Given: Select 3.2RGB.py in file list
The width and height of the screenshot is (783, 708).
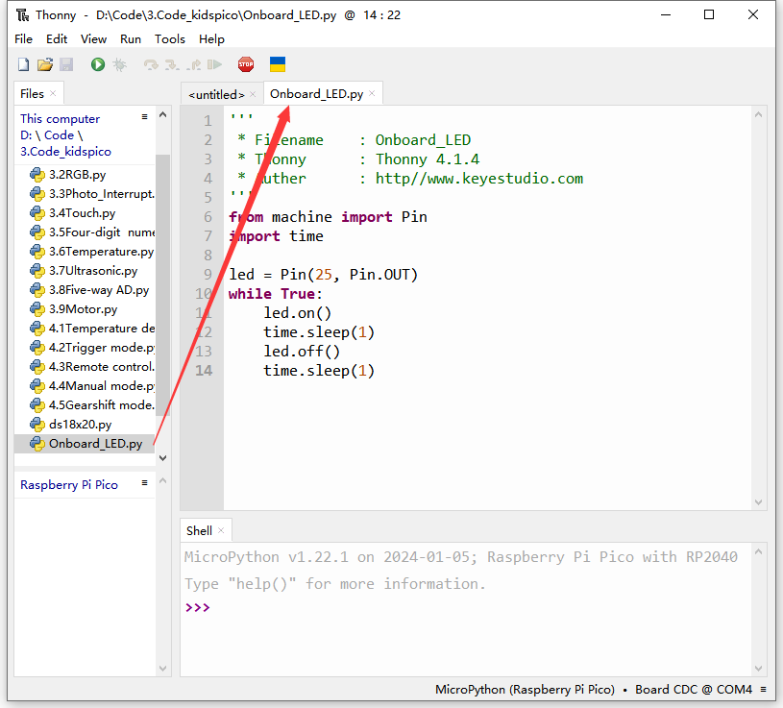Looking at the screenshot, I should (86, 175).
